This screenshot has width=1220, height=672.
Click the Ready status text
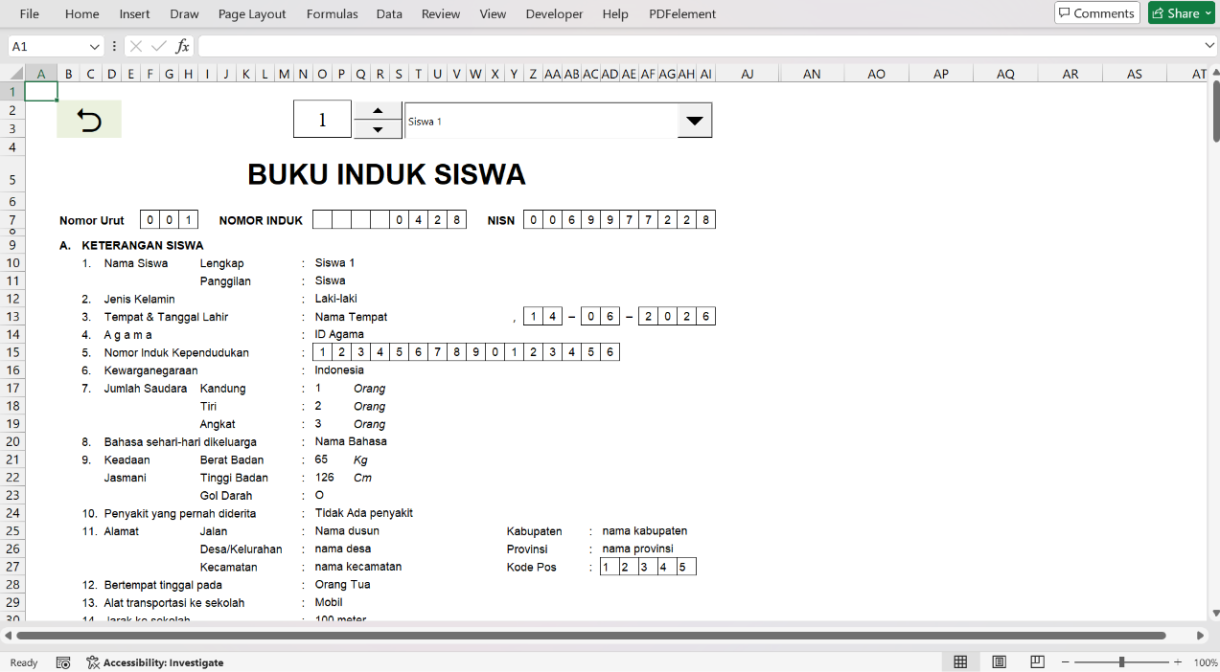coord(24,662)
